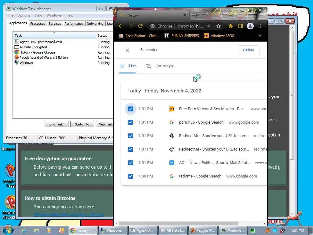Switch to Performance tab

(x=74, y=24)
